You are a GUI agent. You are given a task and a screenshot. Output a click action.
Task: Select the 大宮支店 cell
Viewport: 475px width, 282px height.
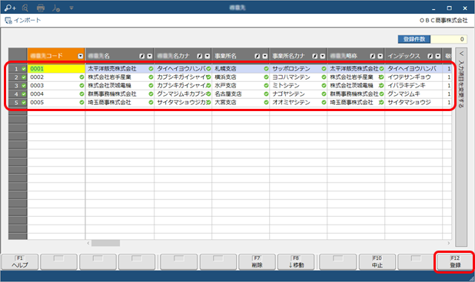pos(241,103)
